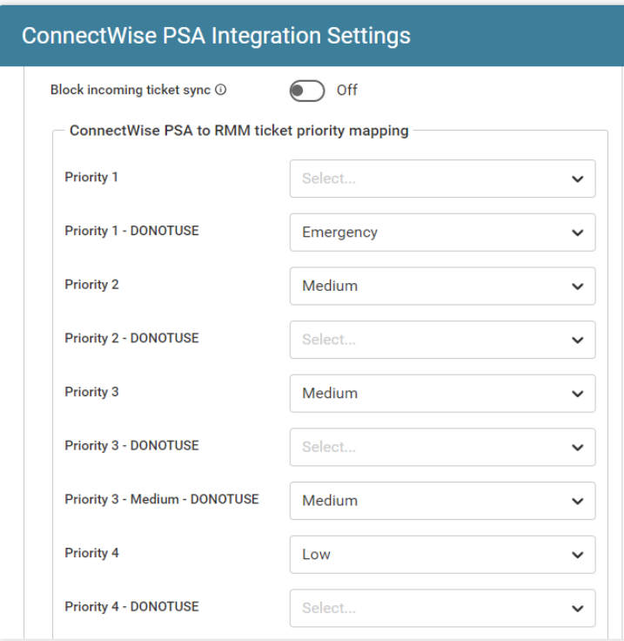Click the chevron arrow in Priority 1 - DONOTUSE row

(577, 233)
